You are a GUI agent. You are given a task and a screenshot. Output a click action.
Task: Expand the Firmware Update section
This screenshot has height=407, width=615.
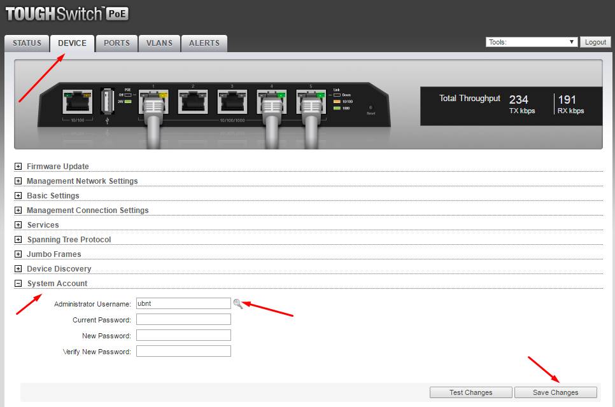tap(18, 167)
